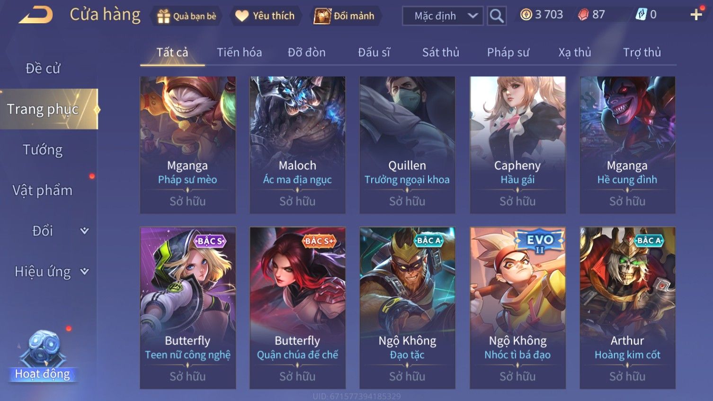This screenshot has height=401, width=713.
Task: Open Butterfly Quận chúa đế chế skin card
Action: point(297,308)
